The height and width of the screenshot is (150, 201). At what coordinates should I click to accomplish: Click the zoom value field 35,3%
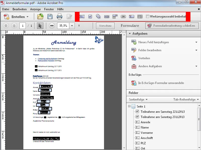(63, 26)
